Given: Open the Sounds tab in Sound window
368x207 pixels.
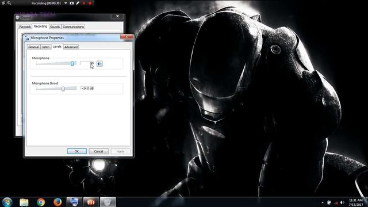Looking at the screenshot, I should click(x=55, y=27).
